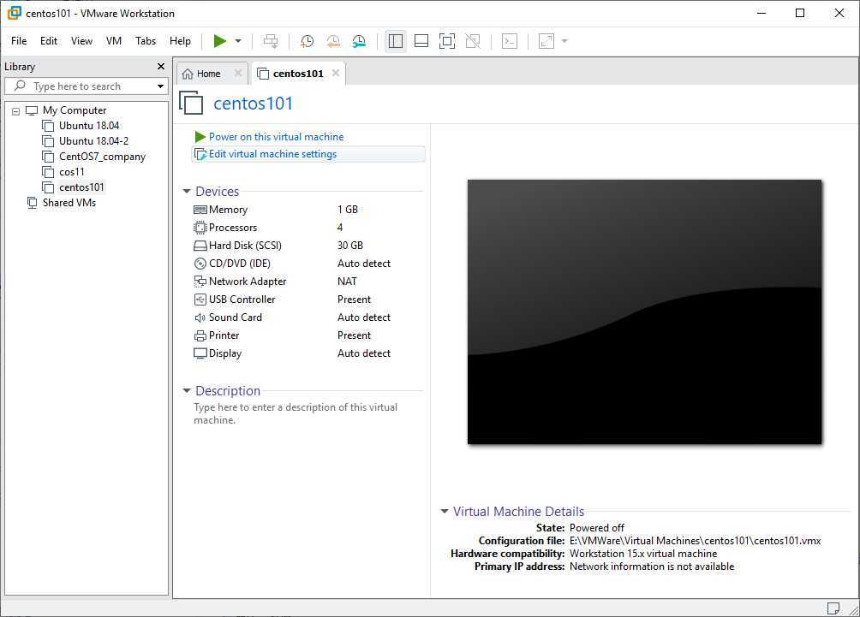Toggle the Library sidebar view icon
This screenshot has height=617, width=860.
tap(396, 41)
